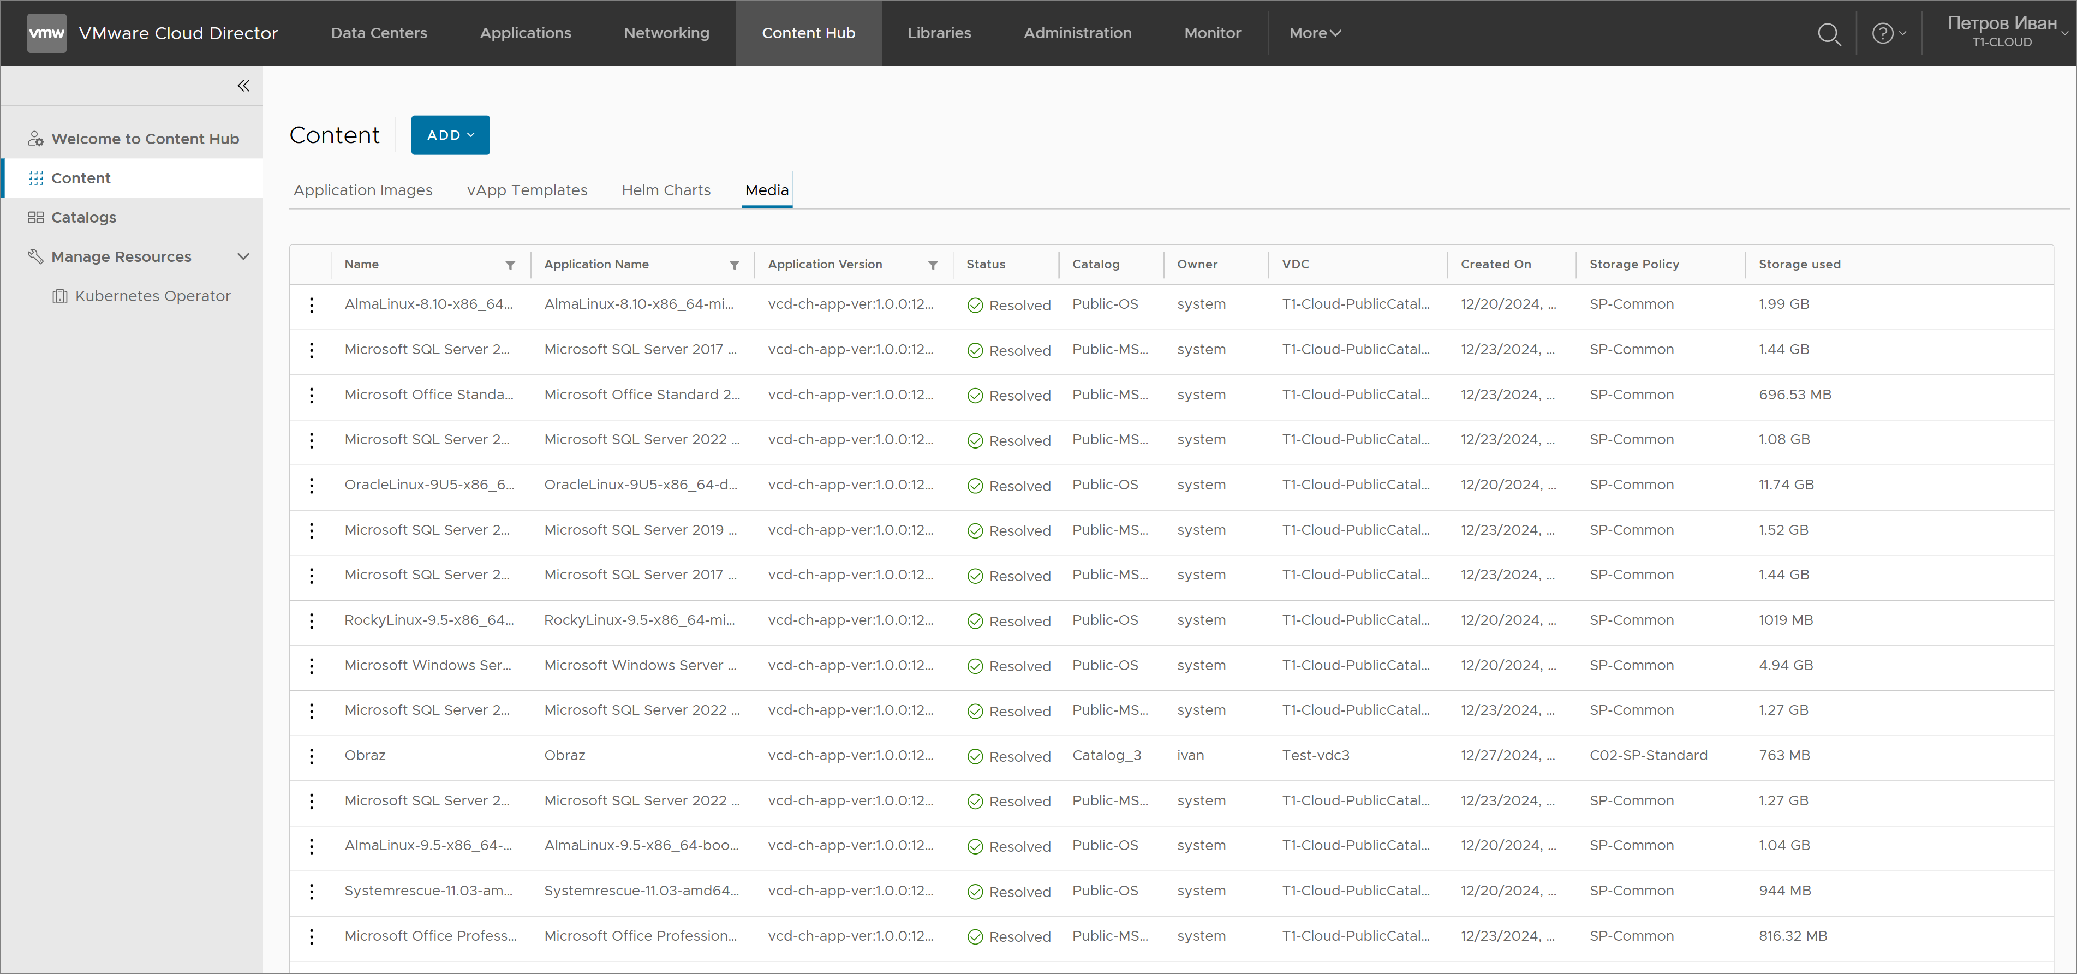The image size is (2077, 974).
Task: Open actions menu for AlmaLinux-8.10 row
Action: pyautogui.click(x=311, y=305)
